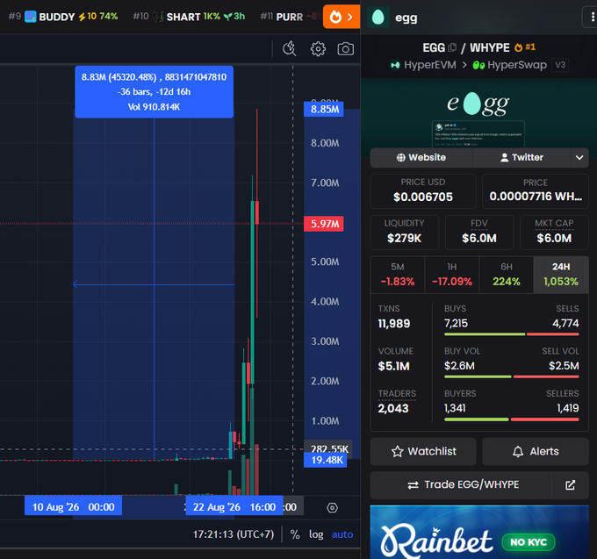Expand more social links chevron

[579, 158]
